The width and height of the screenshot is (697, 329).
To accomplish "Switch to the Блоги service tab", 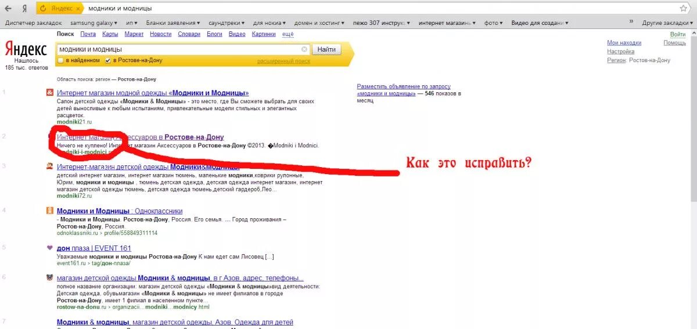I will click(x=215, y=34).
